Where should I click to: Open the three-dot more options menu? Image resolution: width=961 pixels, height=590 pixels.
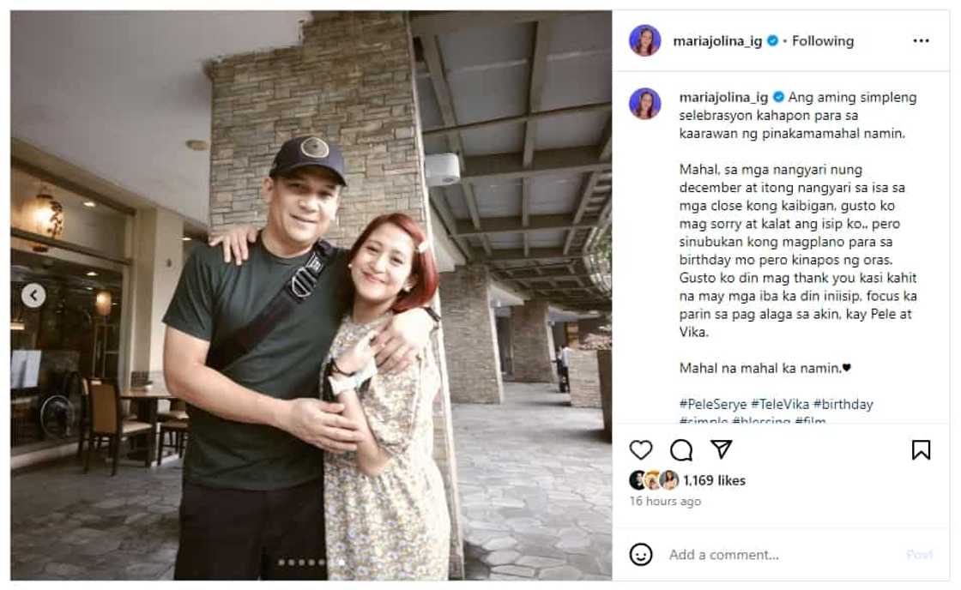point(921,40)
